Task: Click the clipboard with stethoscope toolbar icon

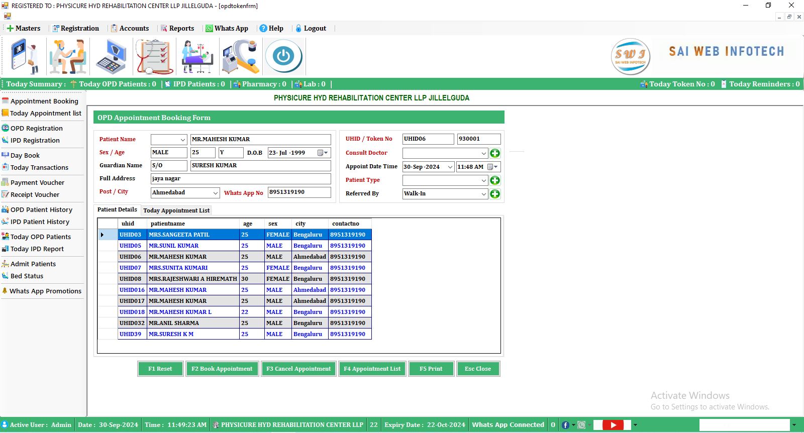Action: [x=154, y=57]
